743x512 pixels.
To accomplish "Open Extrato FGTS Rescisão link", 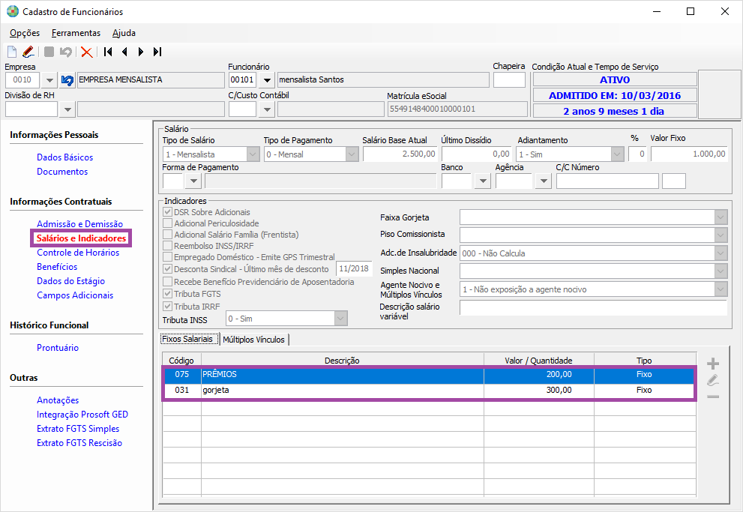I will point(79,443).
